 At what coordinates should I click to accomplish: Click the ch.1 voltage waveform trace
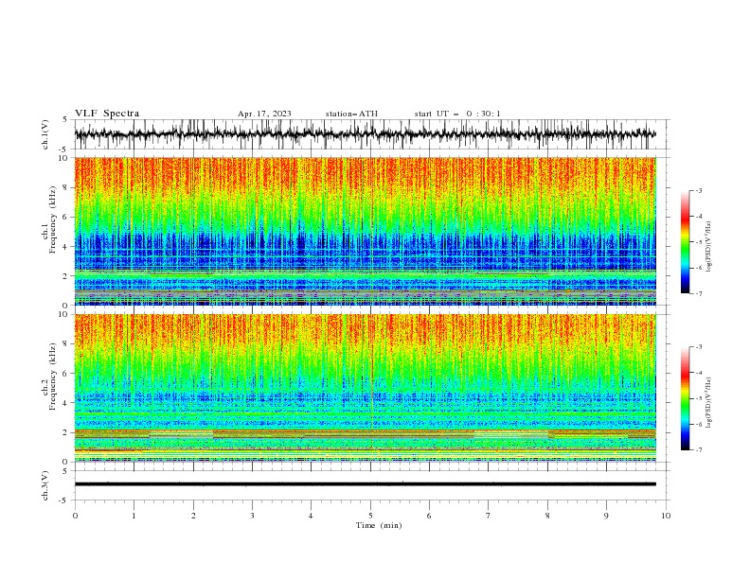click(x=365, y=134)
